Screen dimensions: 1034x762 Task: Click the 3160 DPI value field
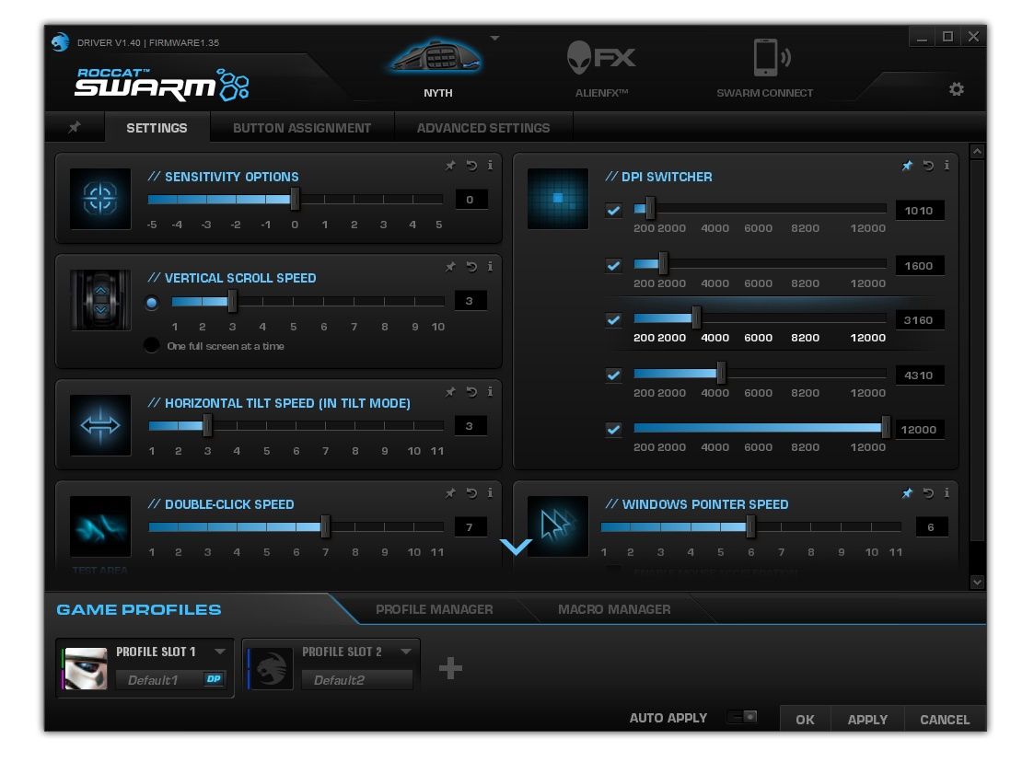click(919, 319)
